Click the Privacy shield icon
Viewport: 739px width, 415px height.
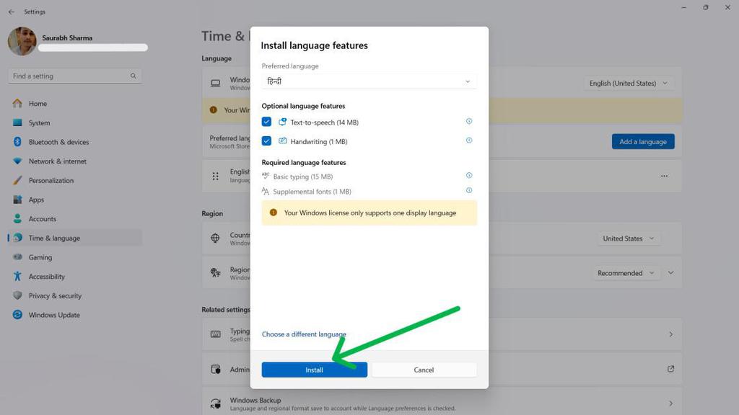pyautogui.click(x=17, y=295)
